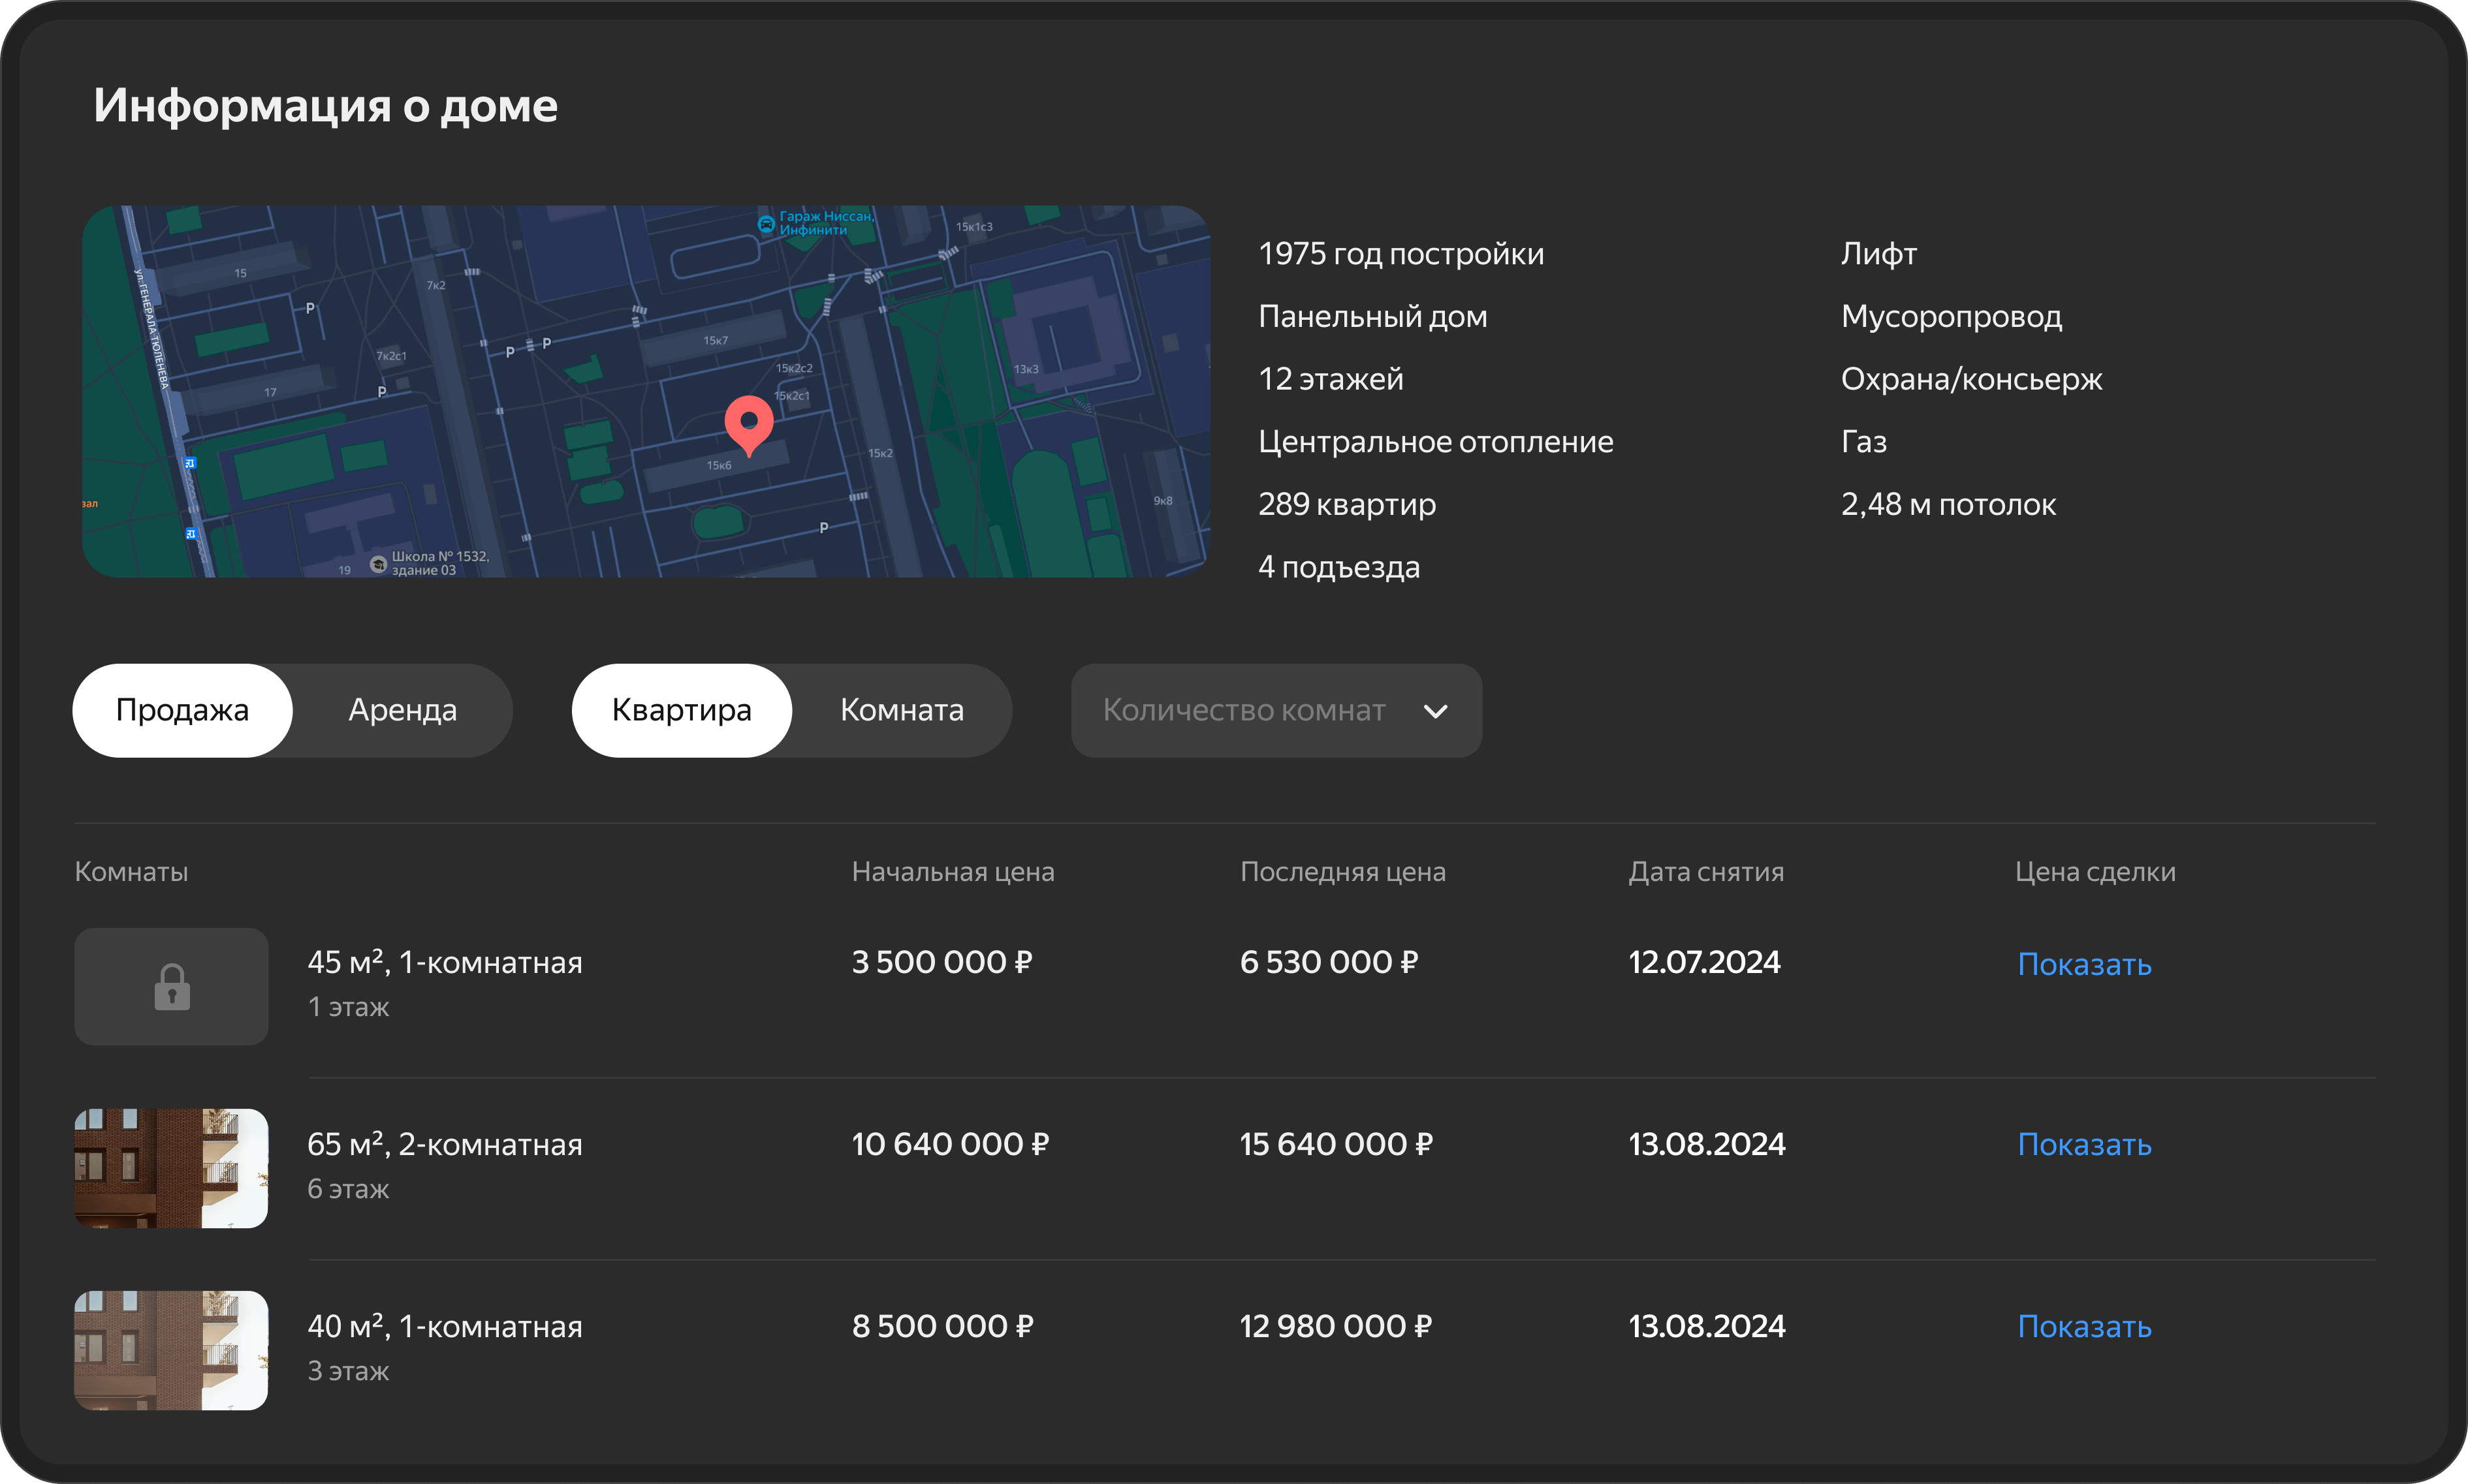Image resolution: width=2468 pixels, height=1484 pixels.
Task: Click building label 15к6 on map
Action: pos(718,466)
